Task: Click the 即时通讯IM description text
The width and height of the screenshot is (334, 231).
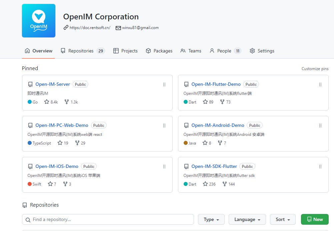Action: point(38,93)
